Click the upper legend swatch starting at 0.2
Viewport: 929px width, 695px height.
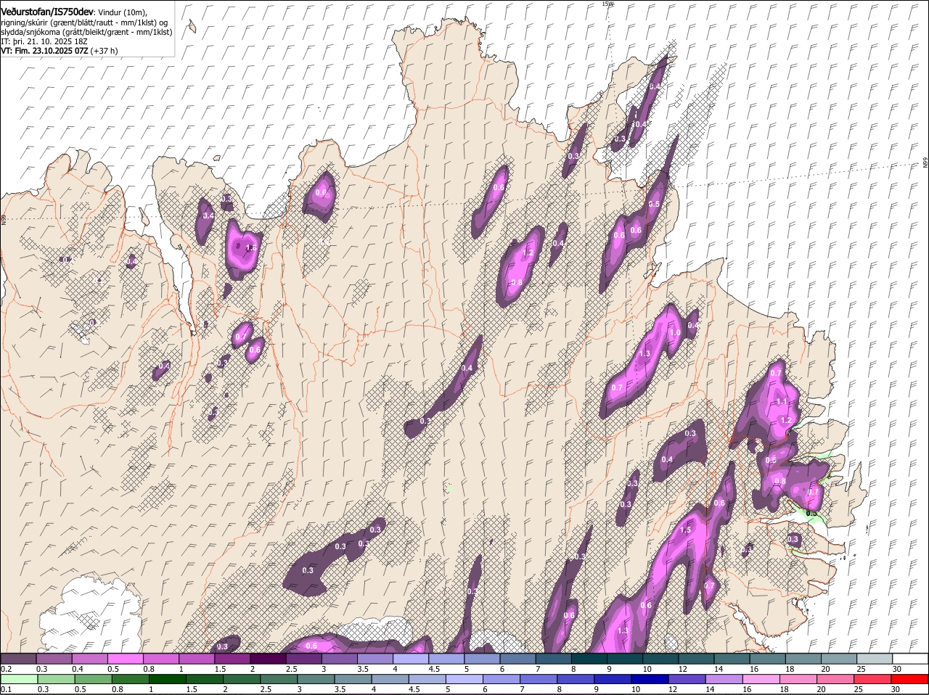tap(18, 658)
